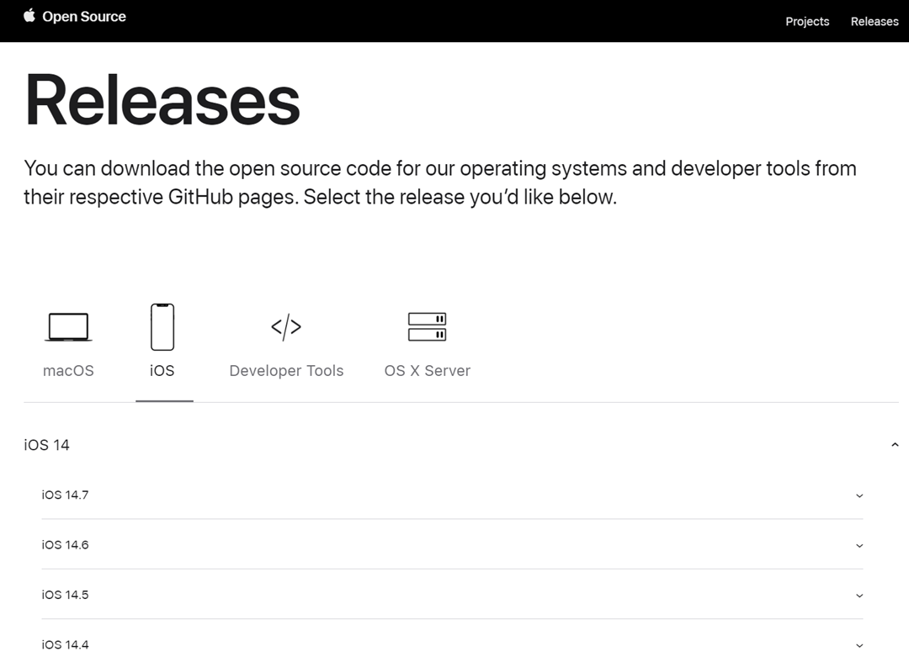909x662 pixels.
Task: Select the OS X Server category label
Action: 427,370
